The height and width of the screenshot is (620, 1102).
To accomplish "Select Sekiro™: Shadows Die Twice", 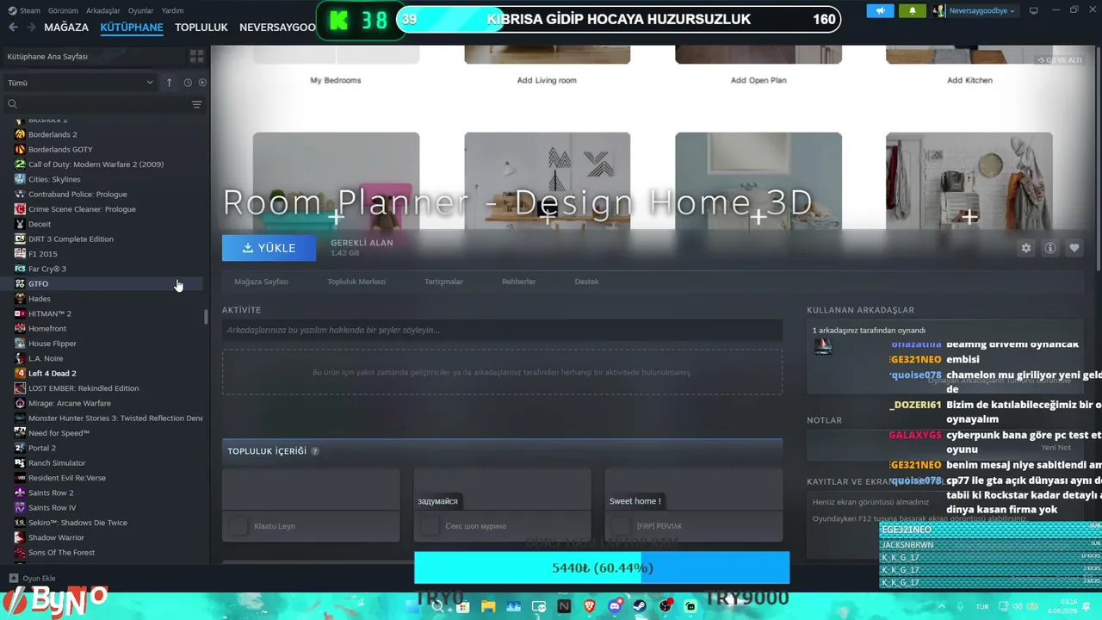I will [103, 523].
